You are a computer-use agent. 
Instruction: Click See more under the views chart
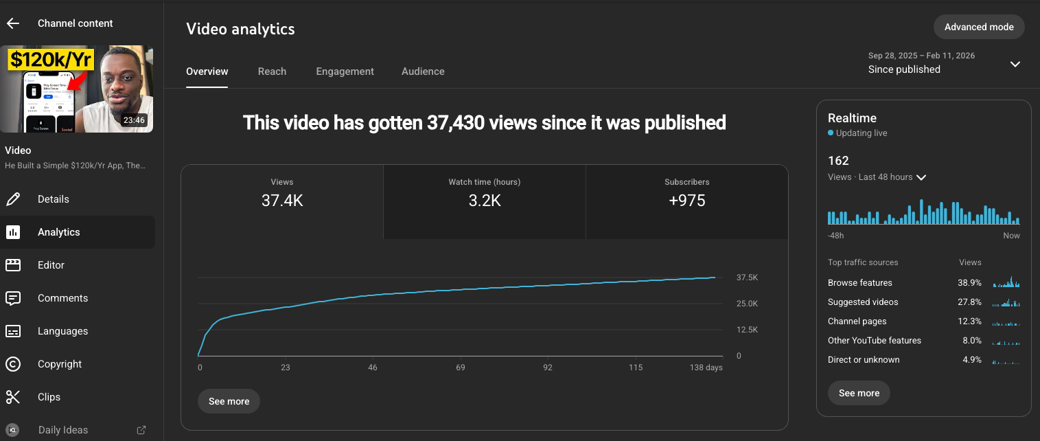click(x=229, y=401)
